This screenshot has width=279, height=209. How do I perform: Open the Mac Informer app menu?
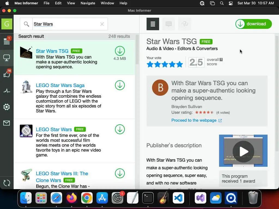coord(26,3)
